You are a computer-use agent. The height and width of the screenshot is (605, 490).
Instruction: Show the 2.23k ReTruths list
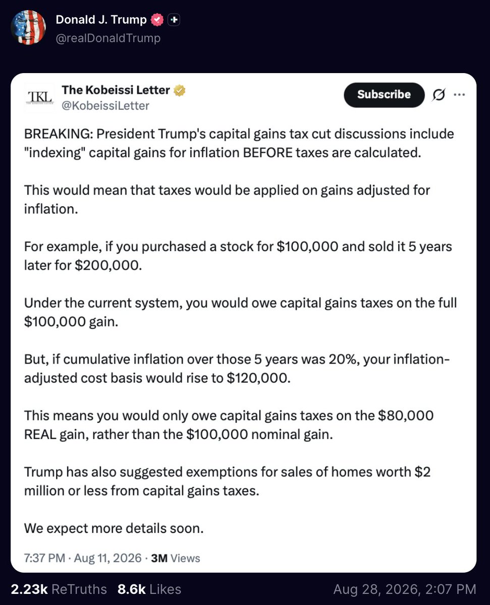click(x=59, y=589)
